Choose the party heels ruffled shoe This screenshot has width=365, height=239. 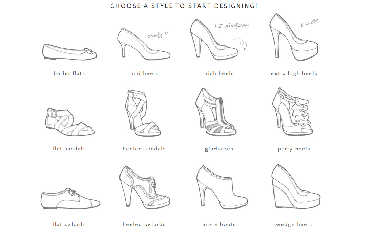pyautogui.click(x=292, y=112)
